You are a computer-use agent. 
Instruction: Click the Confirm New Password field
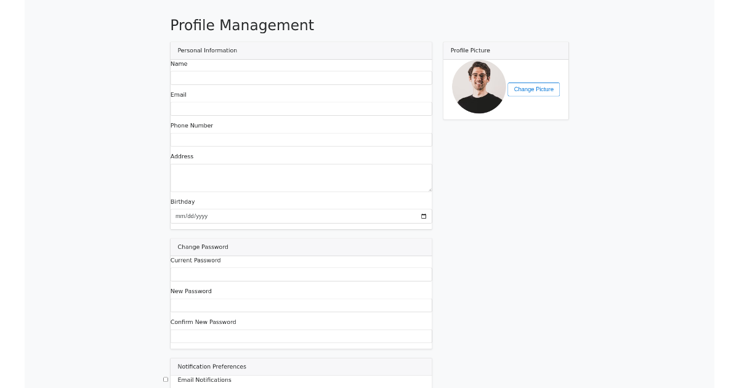tap(301, 336)
